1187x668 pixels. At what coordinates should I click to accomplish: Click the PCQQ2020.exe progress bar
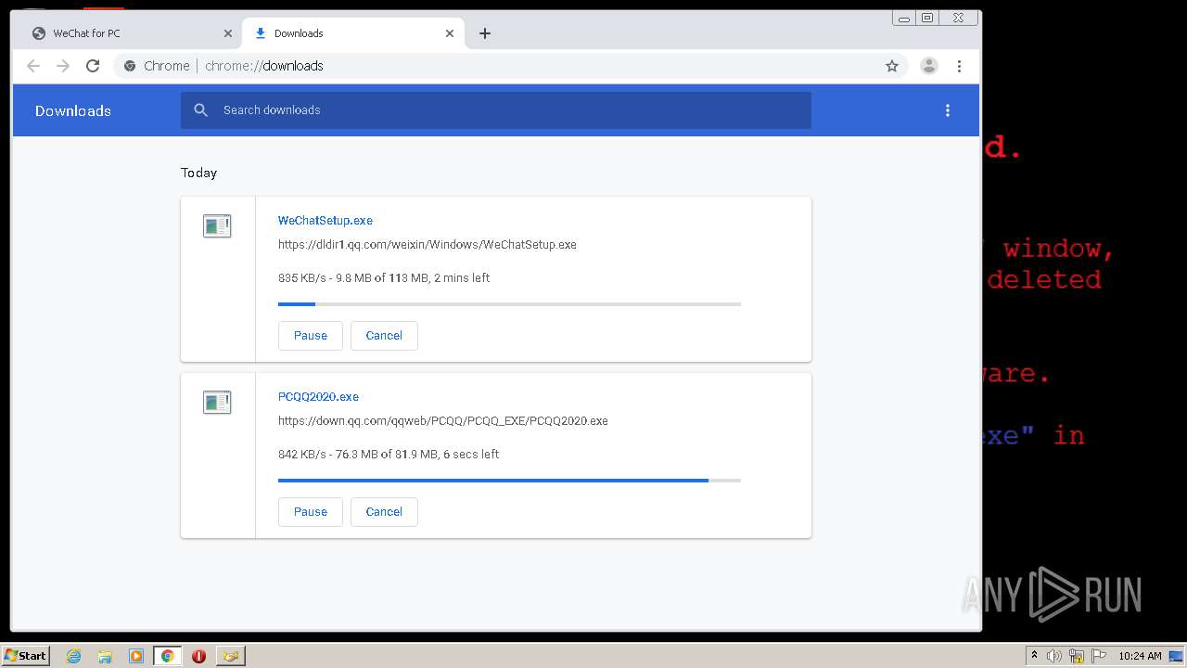click(x=509, y=481)
